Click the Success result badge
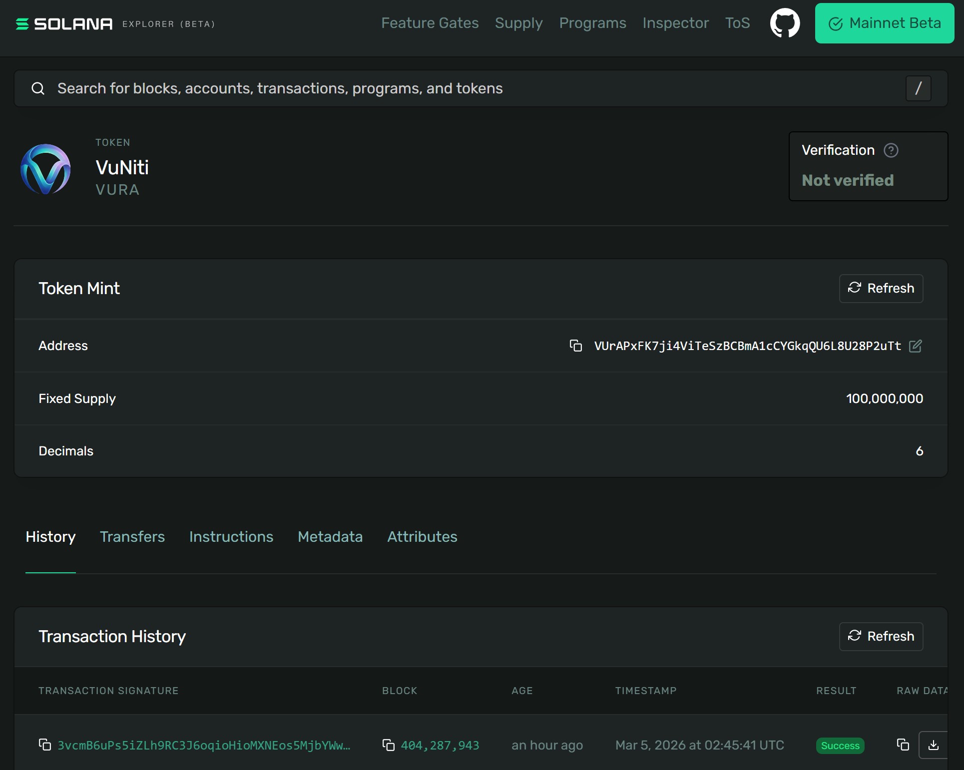 pyautogui.click(x=840, y=746)
